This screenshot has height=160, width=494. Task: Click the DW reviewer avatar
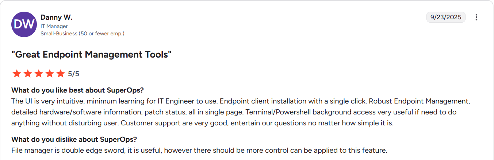tap(24, 24)
